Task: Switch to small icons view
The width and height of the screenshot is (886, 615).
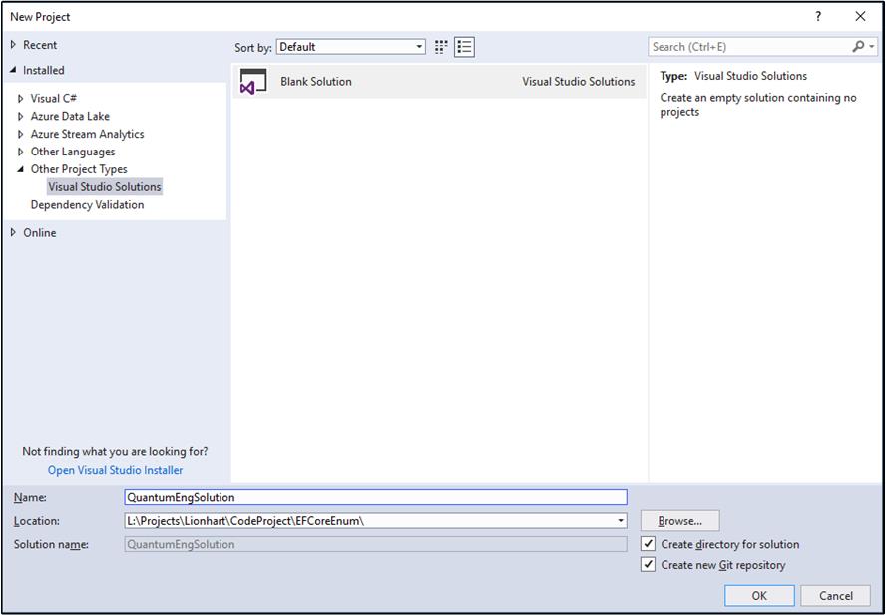Action: 441,47
